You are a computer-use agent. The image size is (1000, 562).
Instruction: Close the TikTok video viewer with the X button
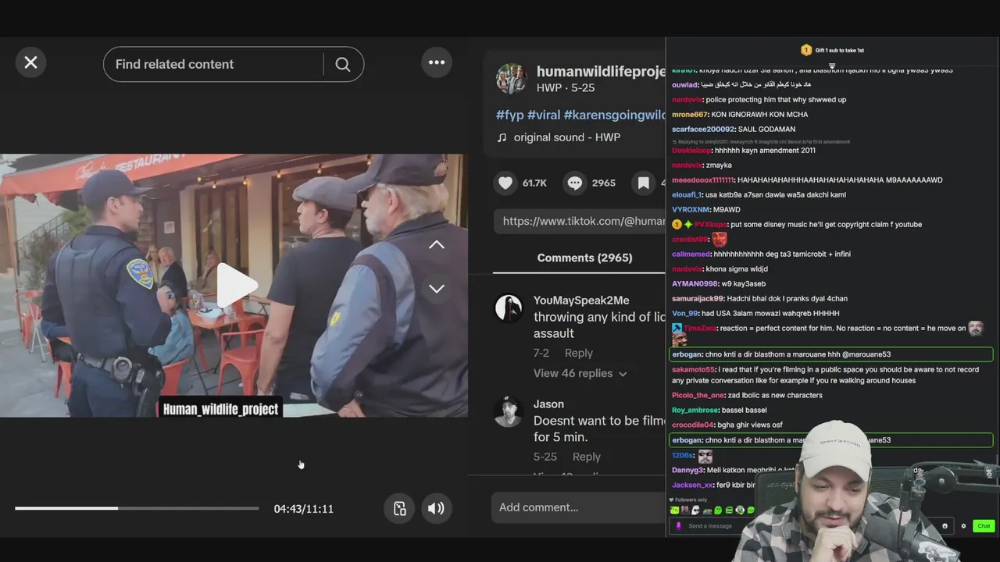tap(30, 62)
